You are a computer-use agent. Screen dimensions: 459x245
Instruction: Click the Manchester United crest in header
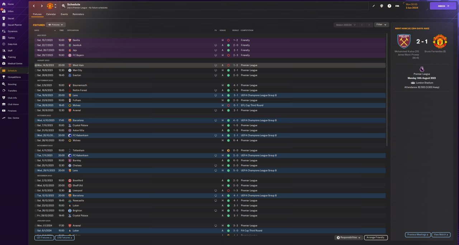point(50,6)
